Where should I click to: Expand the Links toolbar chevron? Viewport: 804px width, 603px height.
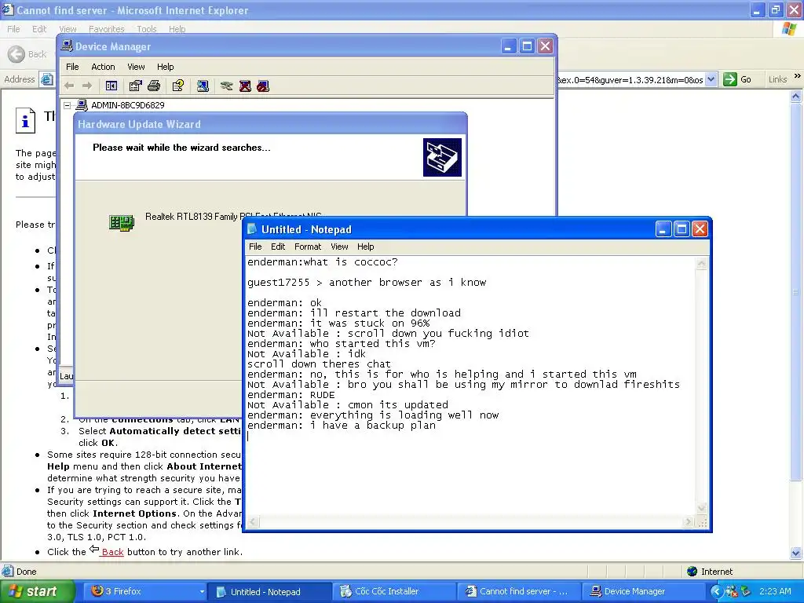(x=798, y=76)
